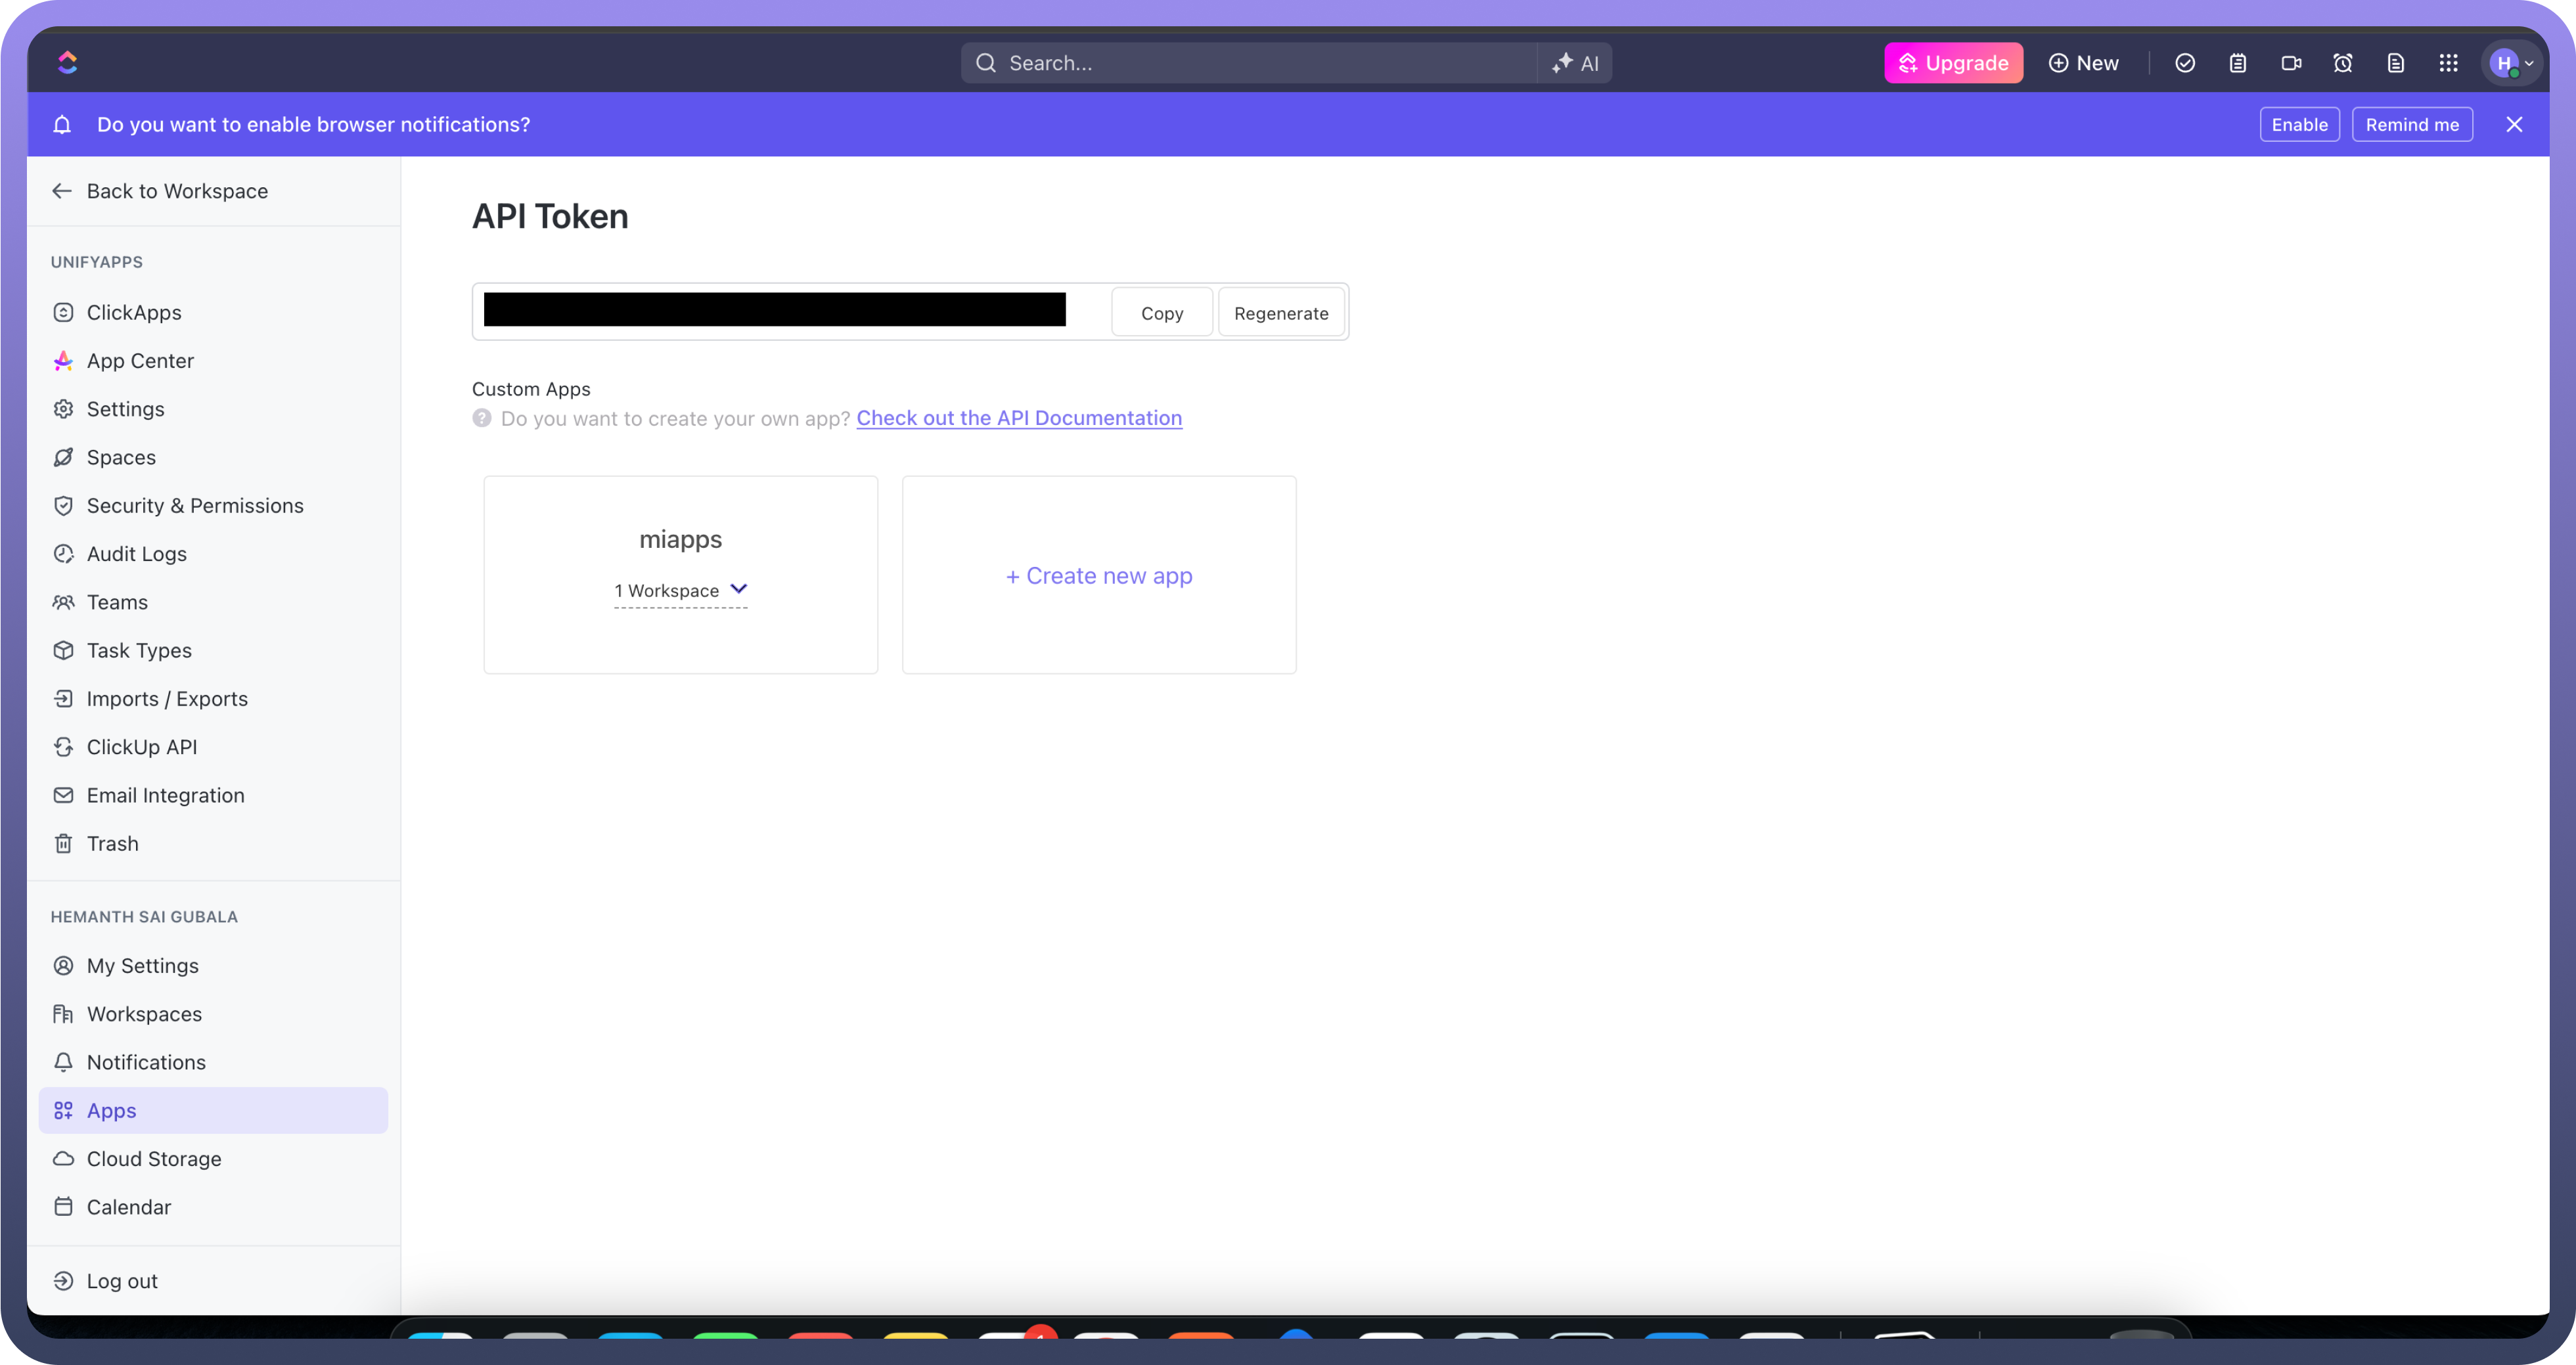The height and width of the screenshot is (1365, 2576).
Task: Open the nine-dot apps grid icon
Action: click(x=2448, y=63)
